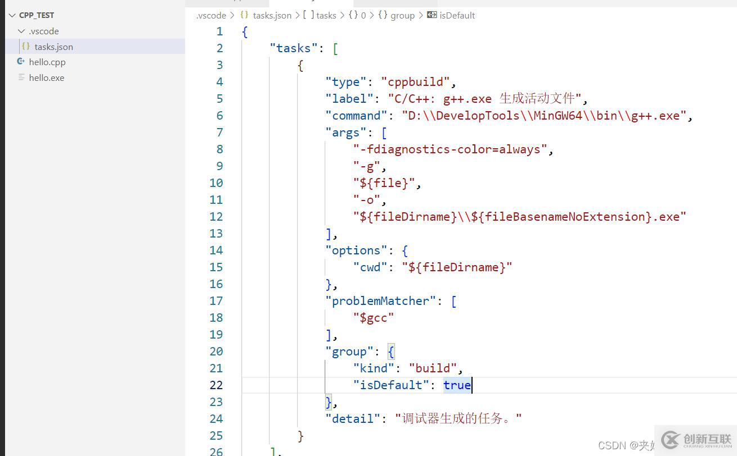The height and width of the screenshot is (456, 737).
Task: Collapse the .vscode folder chevron
Action: coord(21,31)
